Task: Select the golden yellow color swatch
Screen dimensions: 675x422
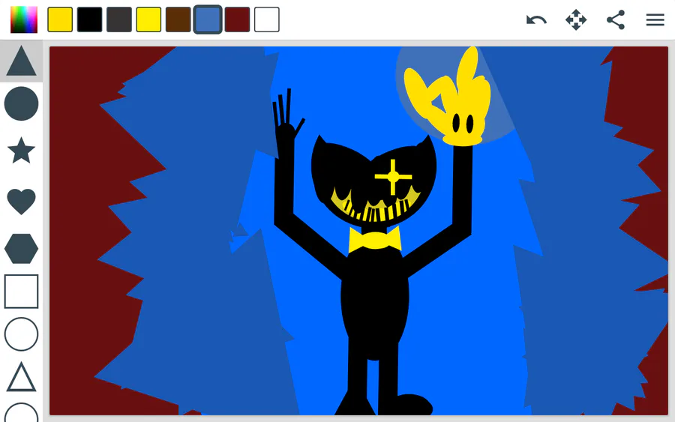Action: [x=60, y=19]
